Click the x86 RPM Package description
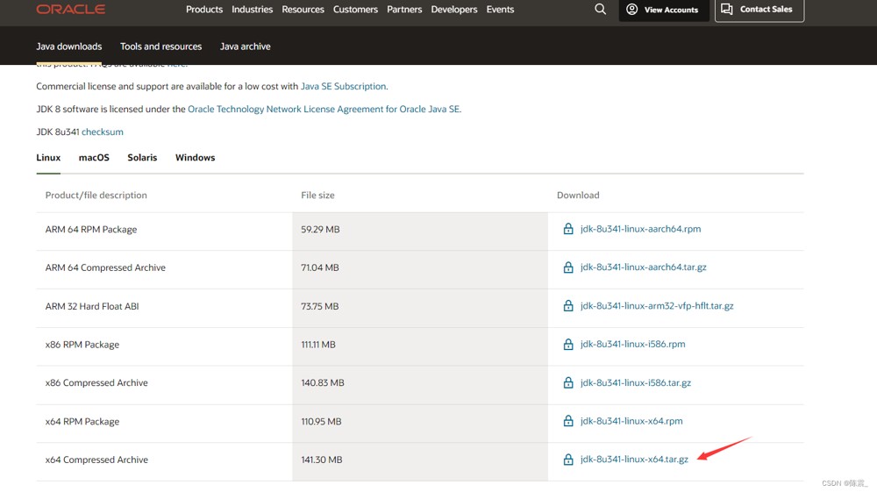 pyautogui.click(x=82, y=345)
